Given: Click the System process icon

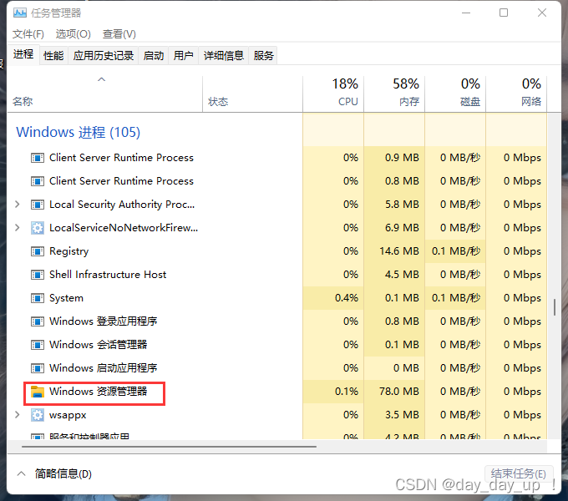Looking at the screenshot, I should (38, 298).
